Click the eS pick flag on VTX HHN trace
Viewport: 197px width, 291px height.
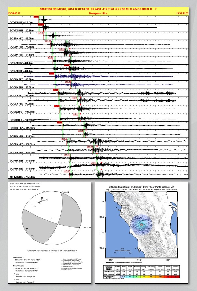41,24
